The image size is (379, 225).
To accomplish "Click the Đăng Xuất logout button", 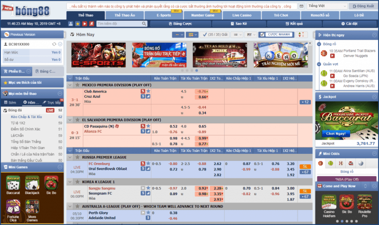I will pyautogui.click(x=363, y=6).
